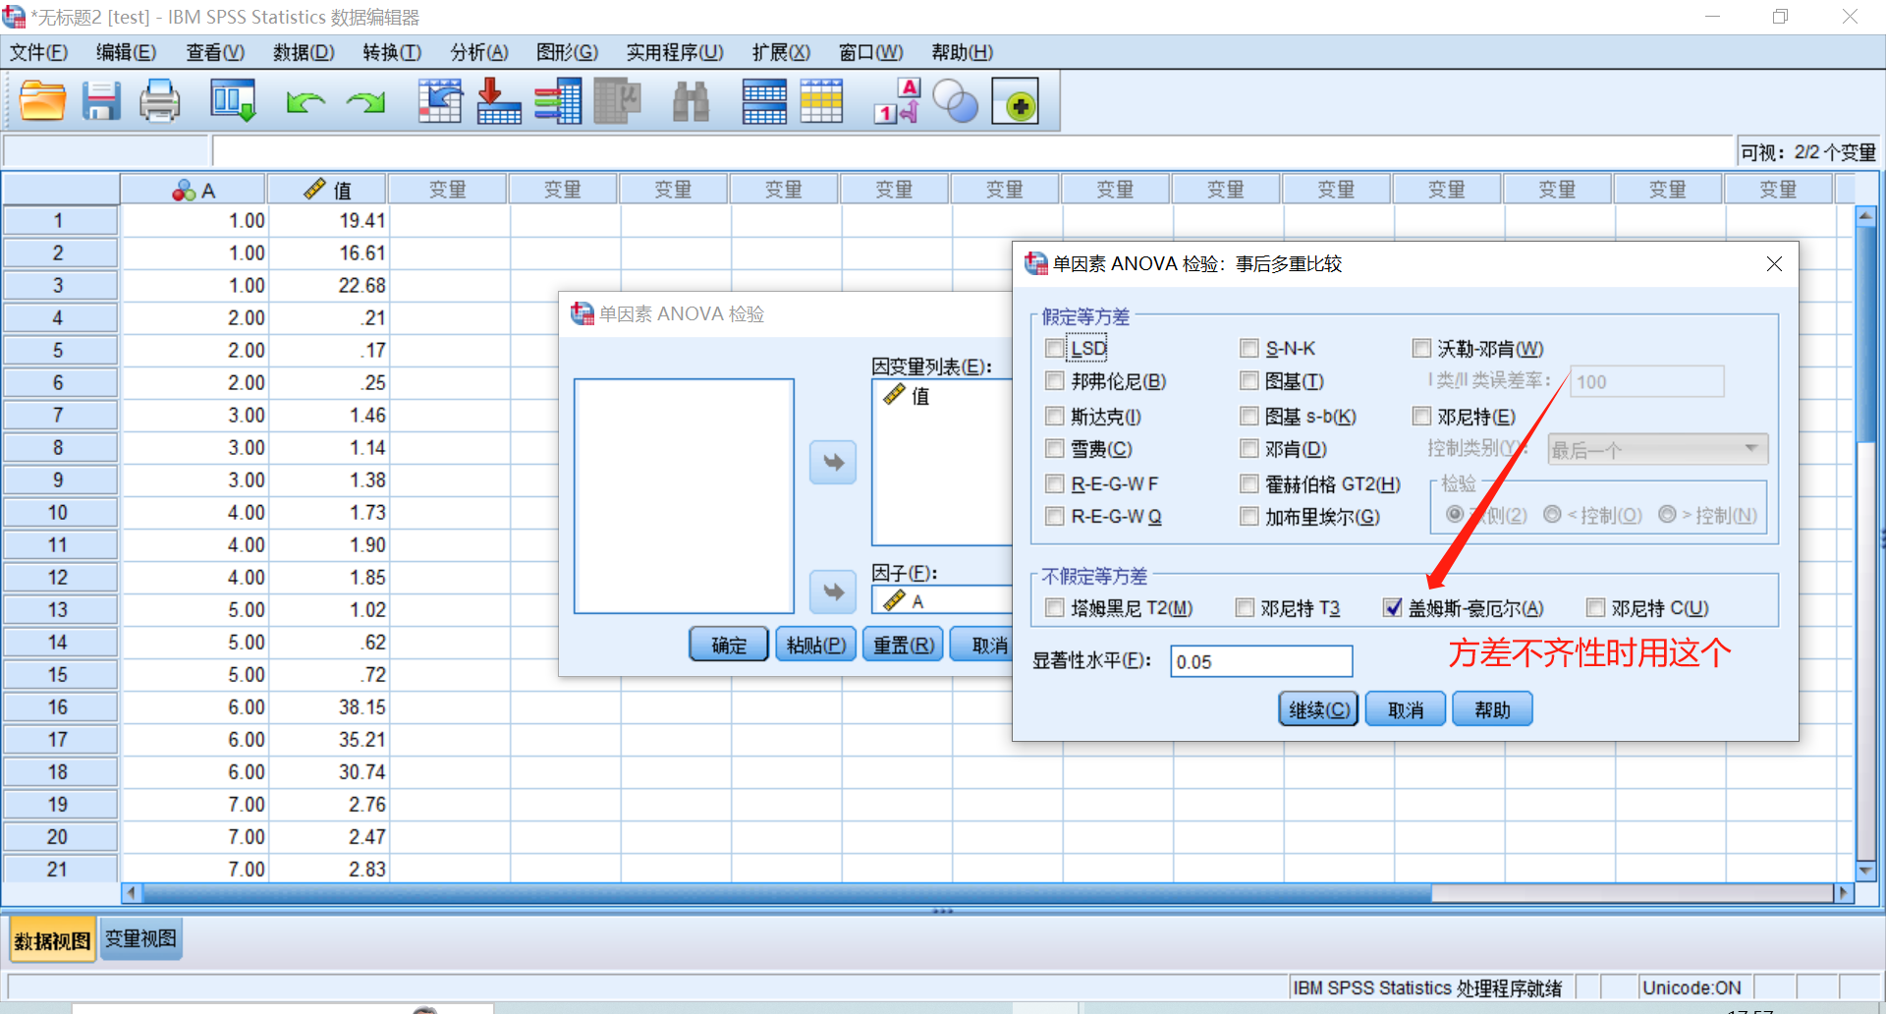Click the vertical scrollbar down arrow

[x=1865, y=871]
